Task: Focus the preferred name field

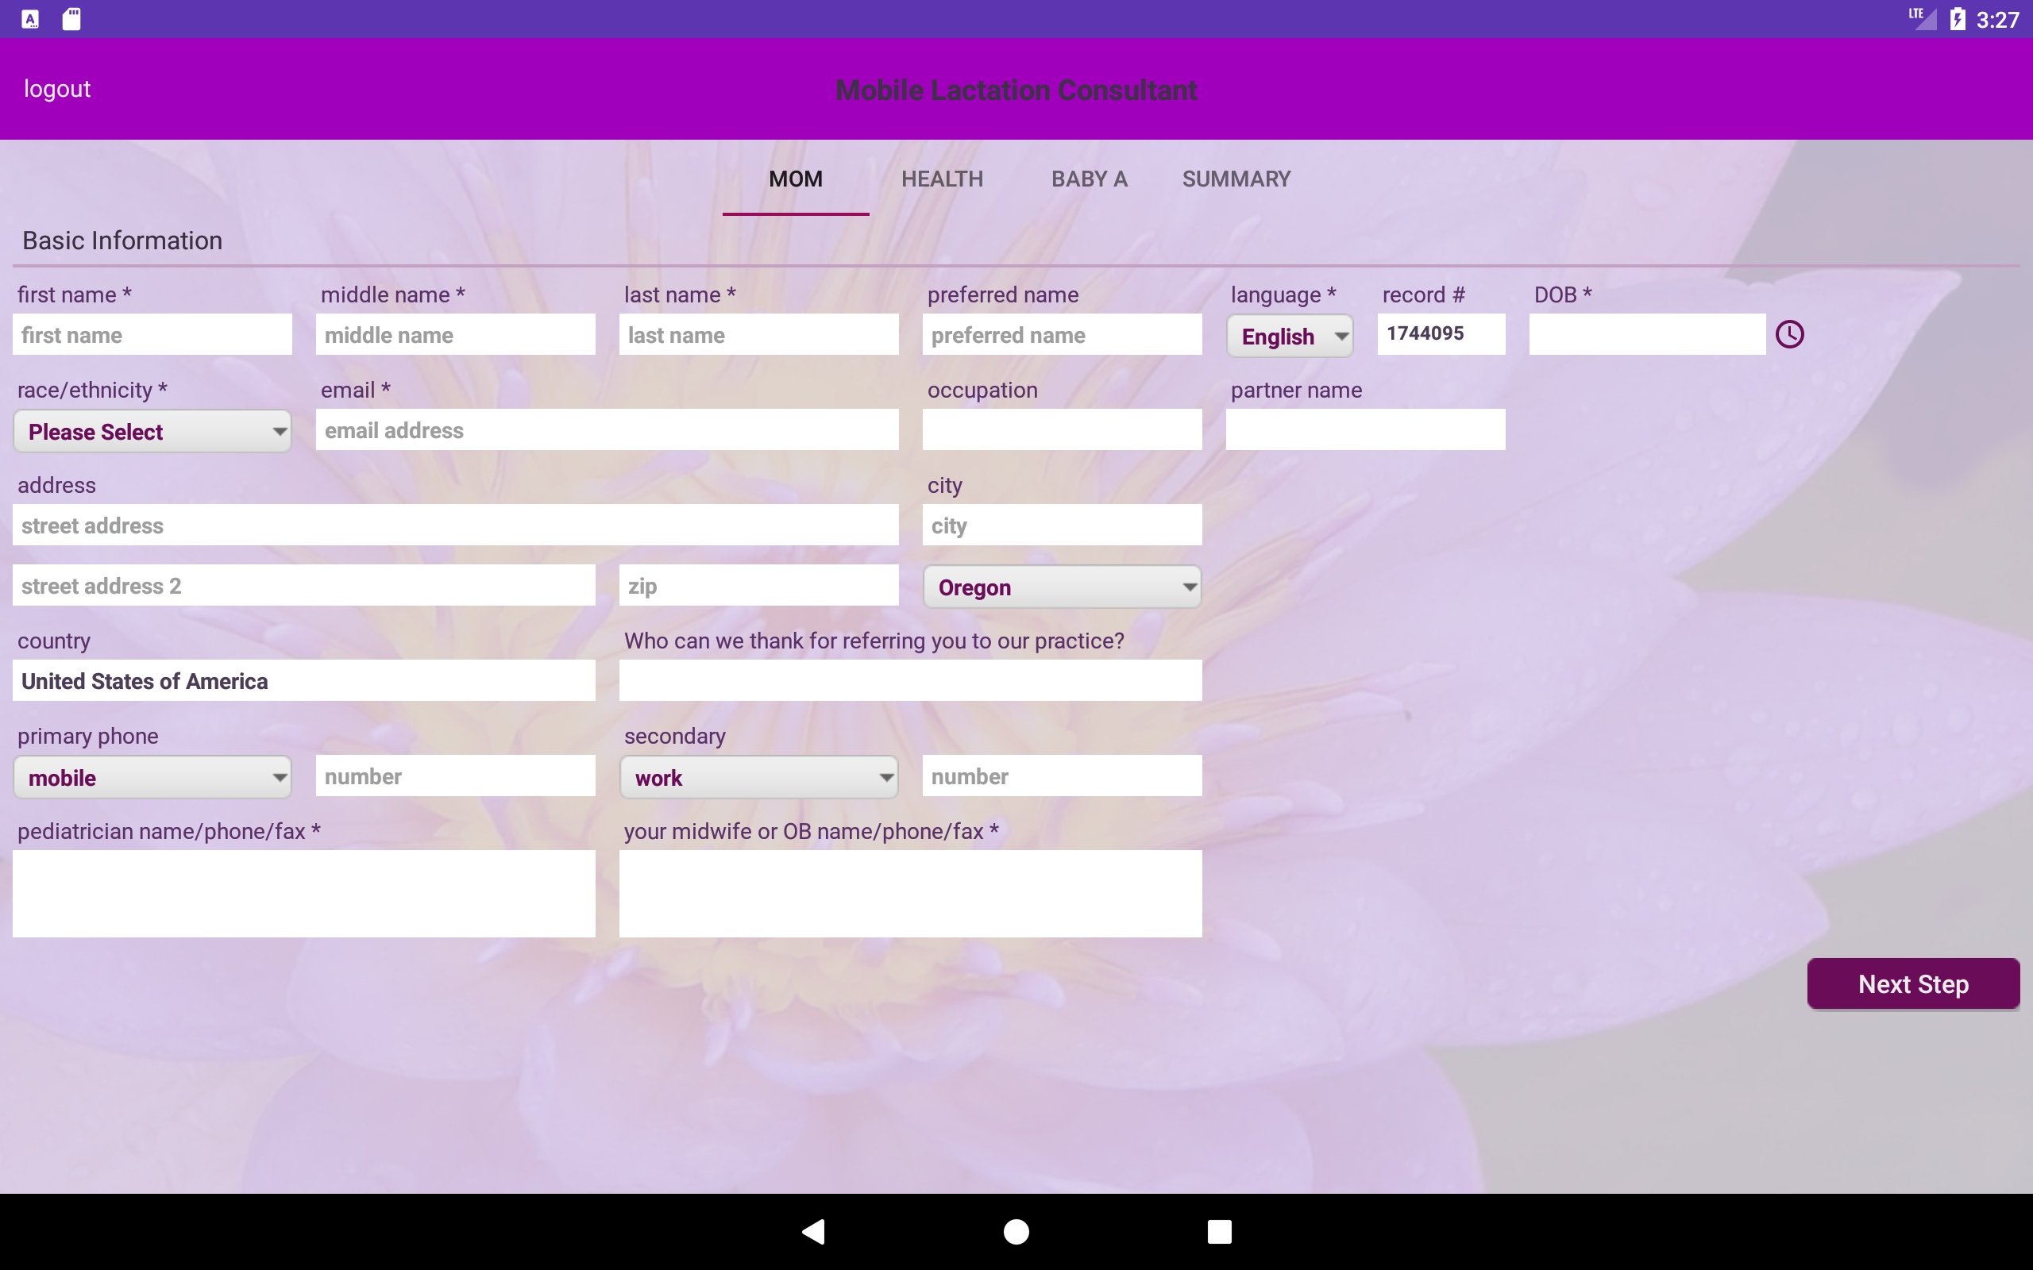Action: (x=1062, y=334)
